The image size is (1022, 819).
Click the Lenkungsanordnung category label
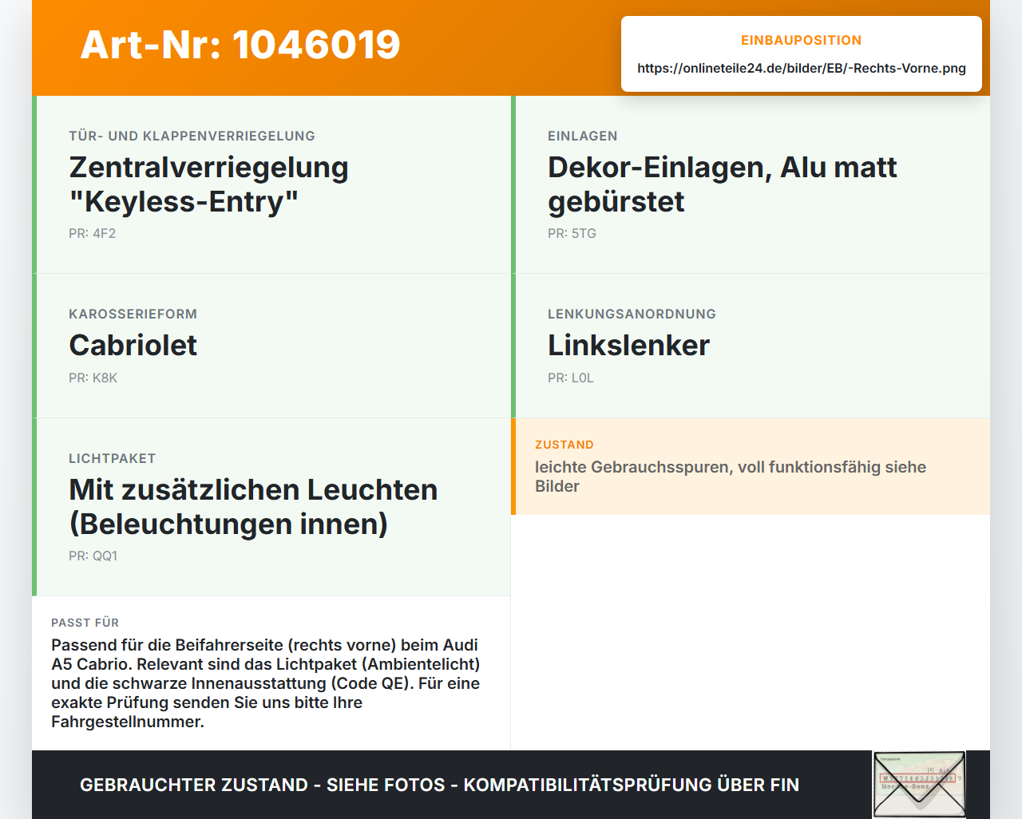632,314
